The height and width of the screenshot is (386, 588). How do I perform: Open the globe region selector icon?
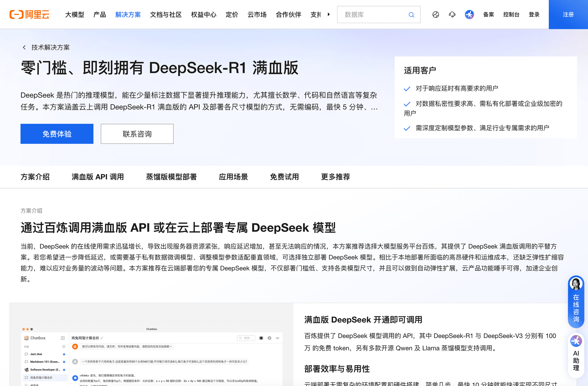click(435, 14)
